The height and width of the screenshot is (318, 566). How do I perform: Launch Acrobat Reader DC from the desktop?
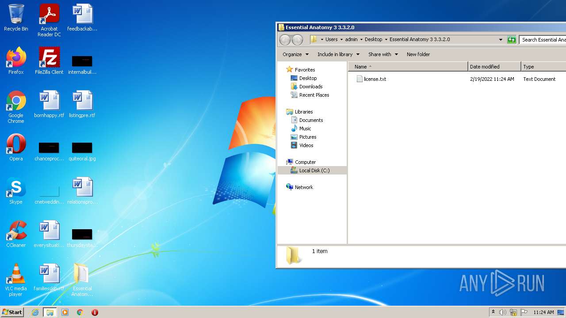(x=49, y=21)
